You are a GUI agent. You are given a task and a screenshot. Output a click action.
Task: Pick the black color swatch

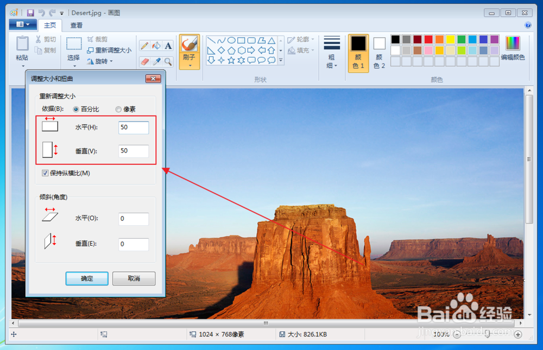pos(395,40)
